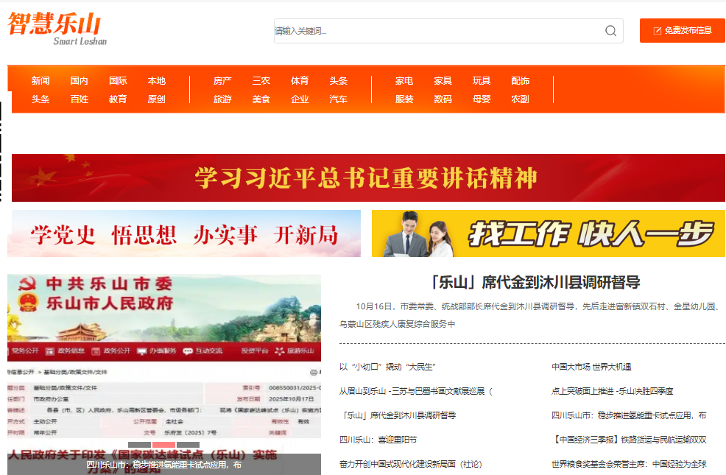Select the 旅游乐山 icon
The width and height of the screenshot is (726, 475).
click(278, 351)
